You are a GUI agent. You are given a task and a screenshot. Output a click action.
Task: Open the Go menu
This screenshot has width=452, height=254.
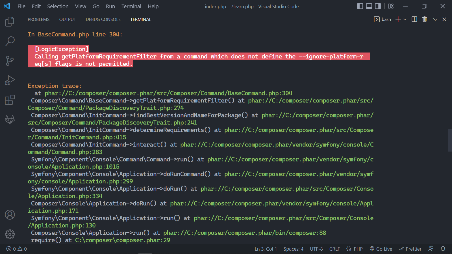coord(96,6)
